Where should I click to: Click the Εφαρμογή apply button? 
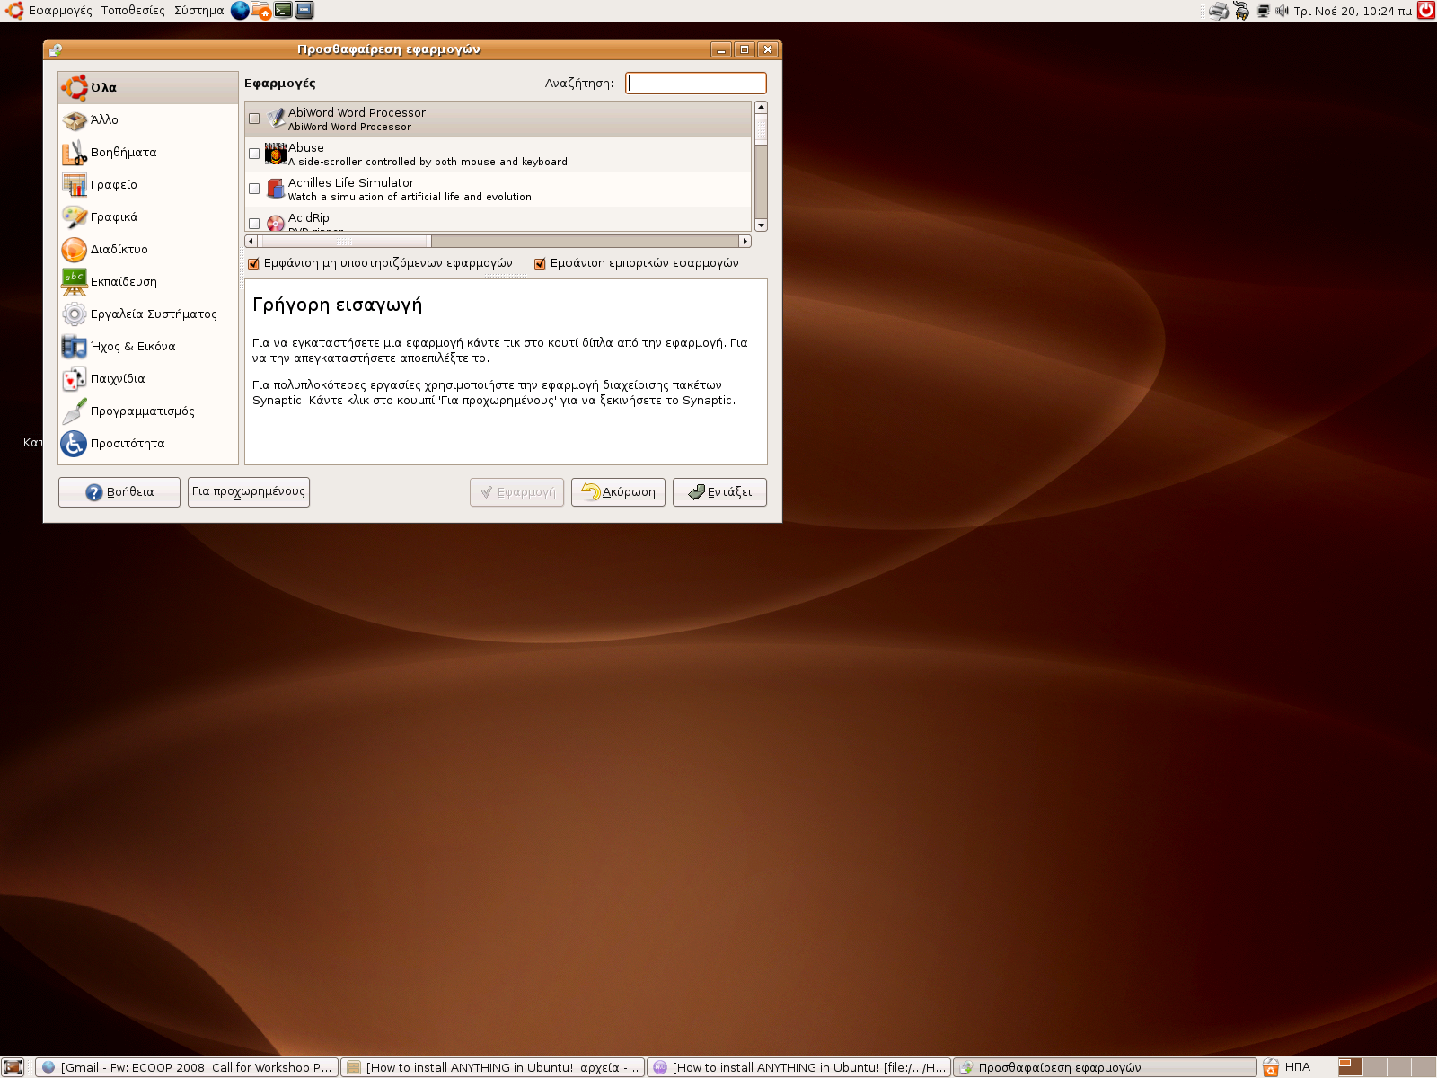tap(517, 492)
